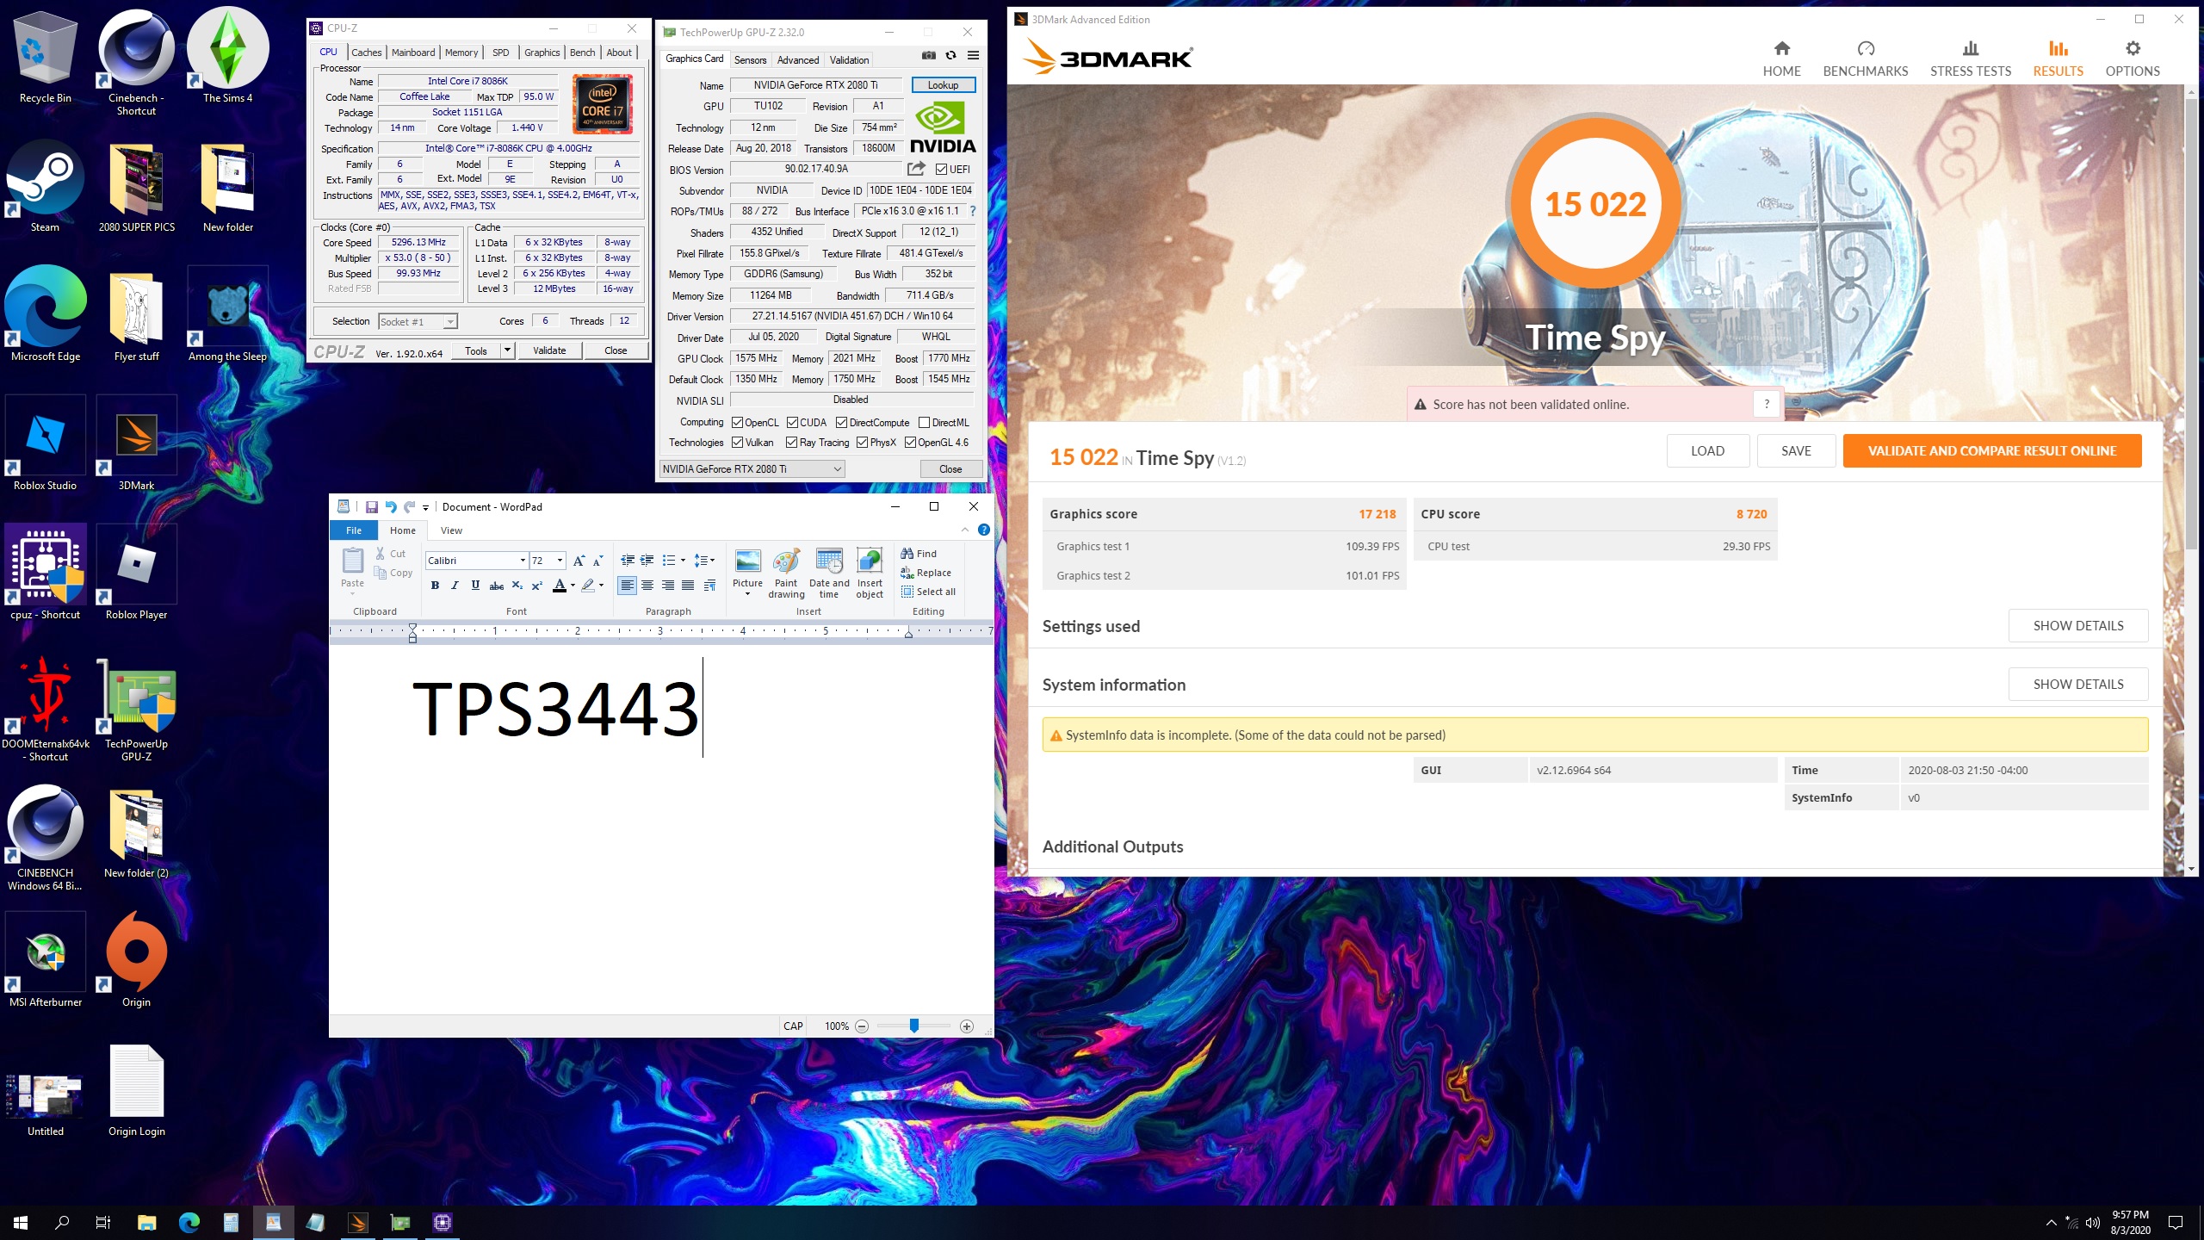
Task: Open the View tab in WordPad
Action: pyautogui.click(x=451, y=530)
